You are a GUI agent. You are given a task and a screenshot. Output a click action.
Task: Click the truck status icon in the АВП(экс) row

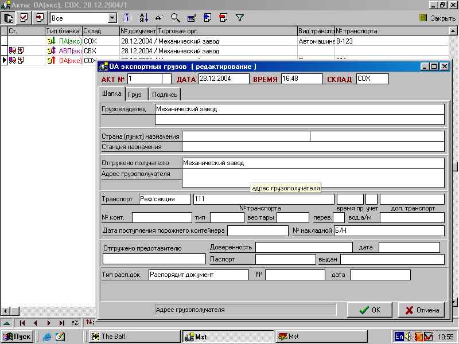pyautogui.click(x=12, y=51)
